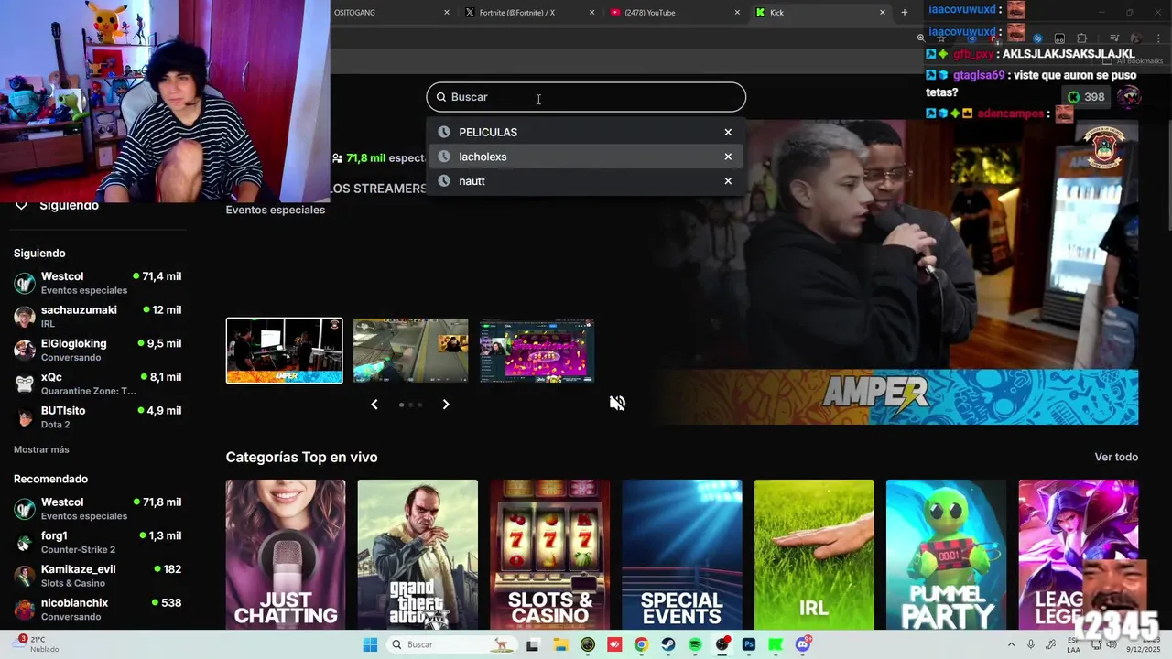The image size is (1172, 659).
Task: Remove lacholexs from search history
Action: [x=728, y=157]
